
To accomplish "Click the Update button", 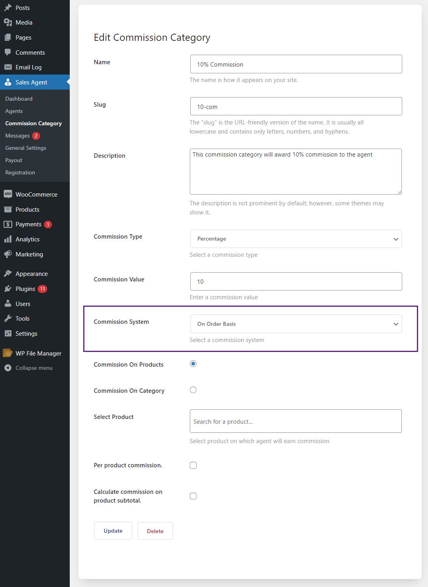I will tap(113, 531).
